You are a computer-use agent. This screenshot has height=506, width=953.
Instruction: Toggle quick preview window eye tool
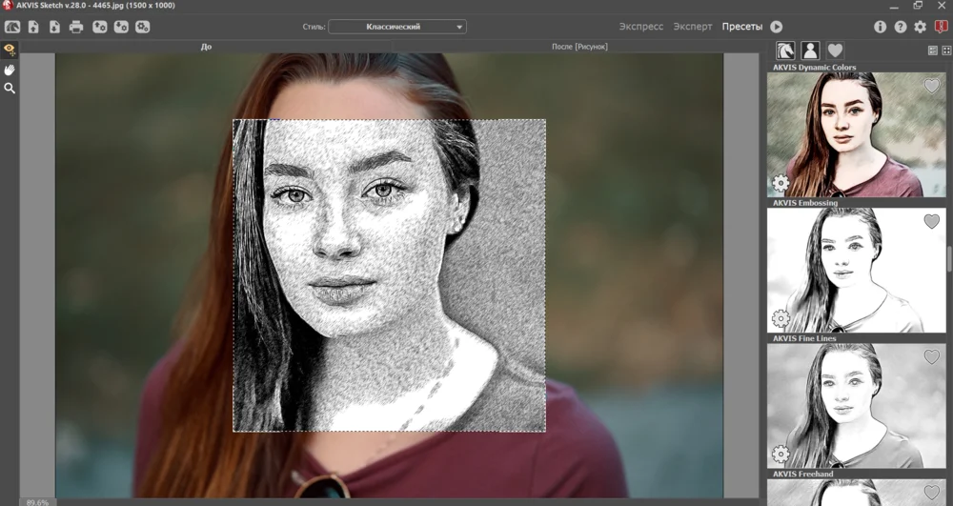tap(10, 49)
